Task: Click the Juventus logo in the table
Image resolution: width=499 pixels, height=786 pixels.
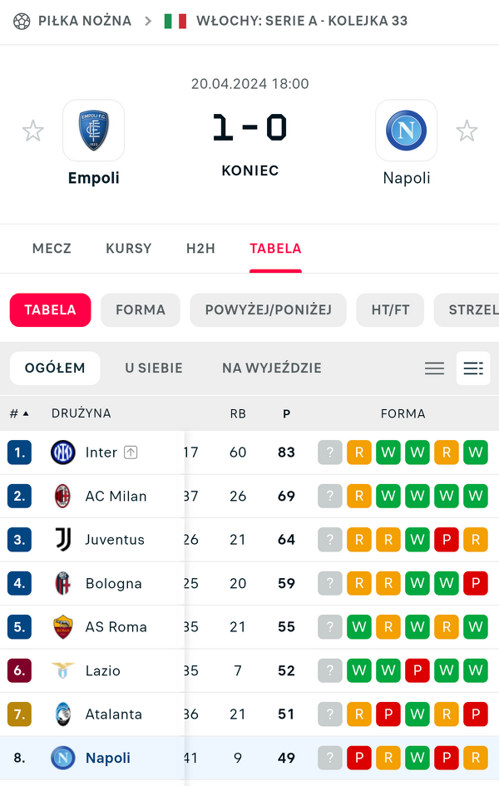Action: [63, 540]
